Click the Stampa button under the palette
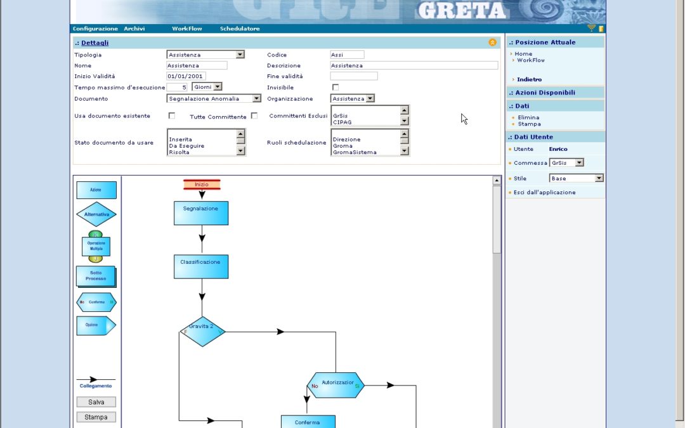Screen dimensions: 685x428 (x=96, y=417)
